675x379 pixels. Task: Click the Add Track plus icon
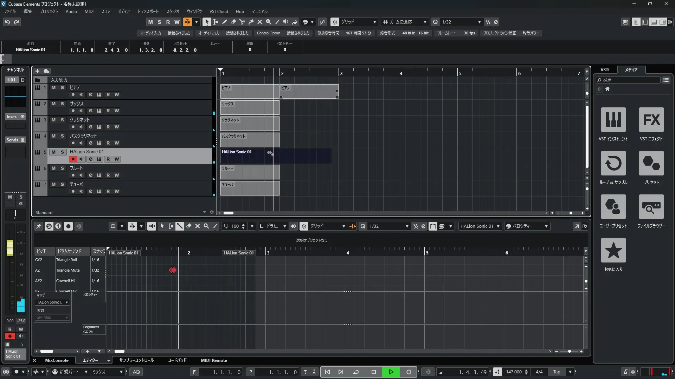(37, 71)
